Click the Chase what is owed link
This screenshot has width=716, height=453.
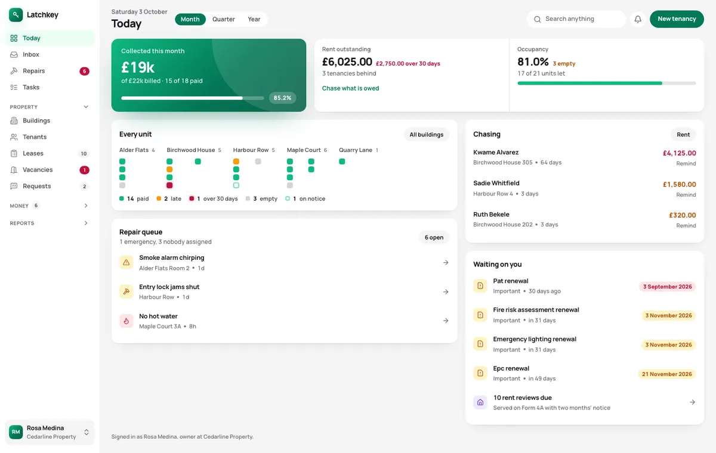pyautogui.click(x=351, y=88)
